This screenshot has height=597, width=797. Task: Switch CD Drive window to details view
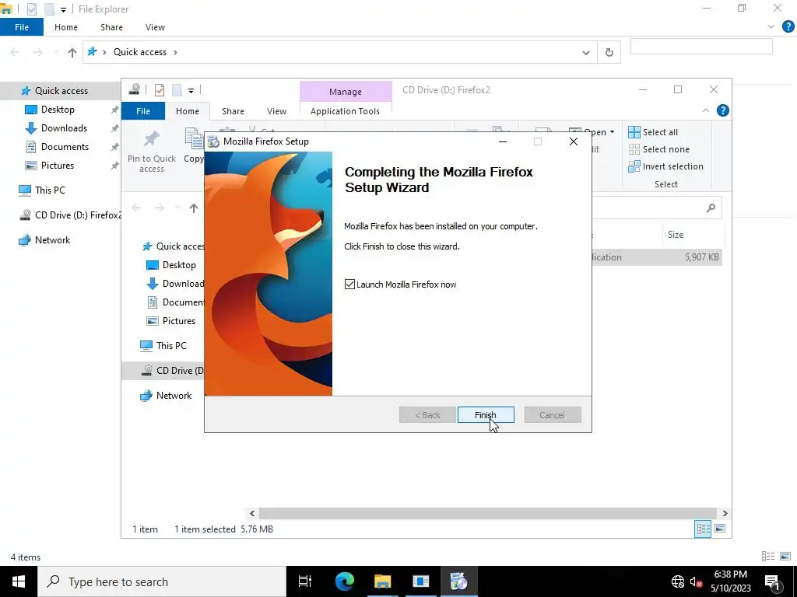tap(703, 529)
